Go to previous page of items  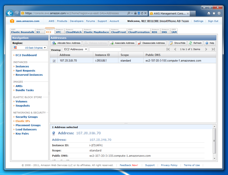[x=175, y=49]
